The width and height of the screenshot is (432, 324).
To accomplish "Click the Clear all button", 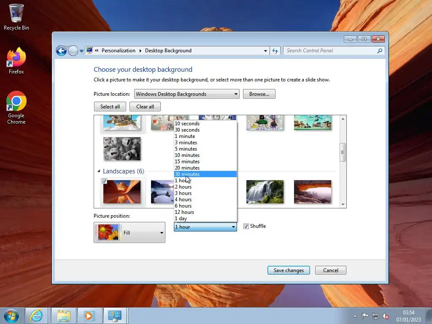I will (x=145, y=107).
